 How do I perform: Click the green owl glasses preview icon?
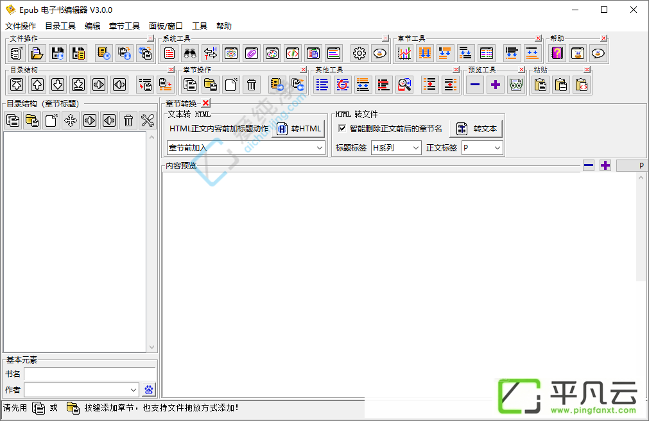[516, 85]
